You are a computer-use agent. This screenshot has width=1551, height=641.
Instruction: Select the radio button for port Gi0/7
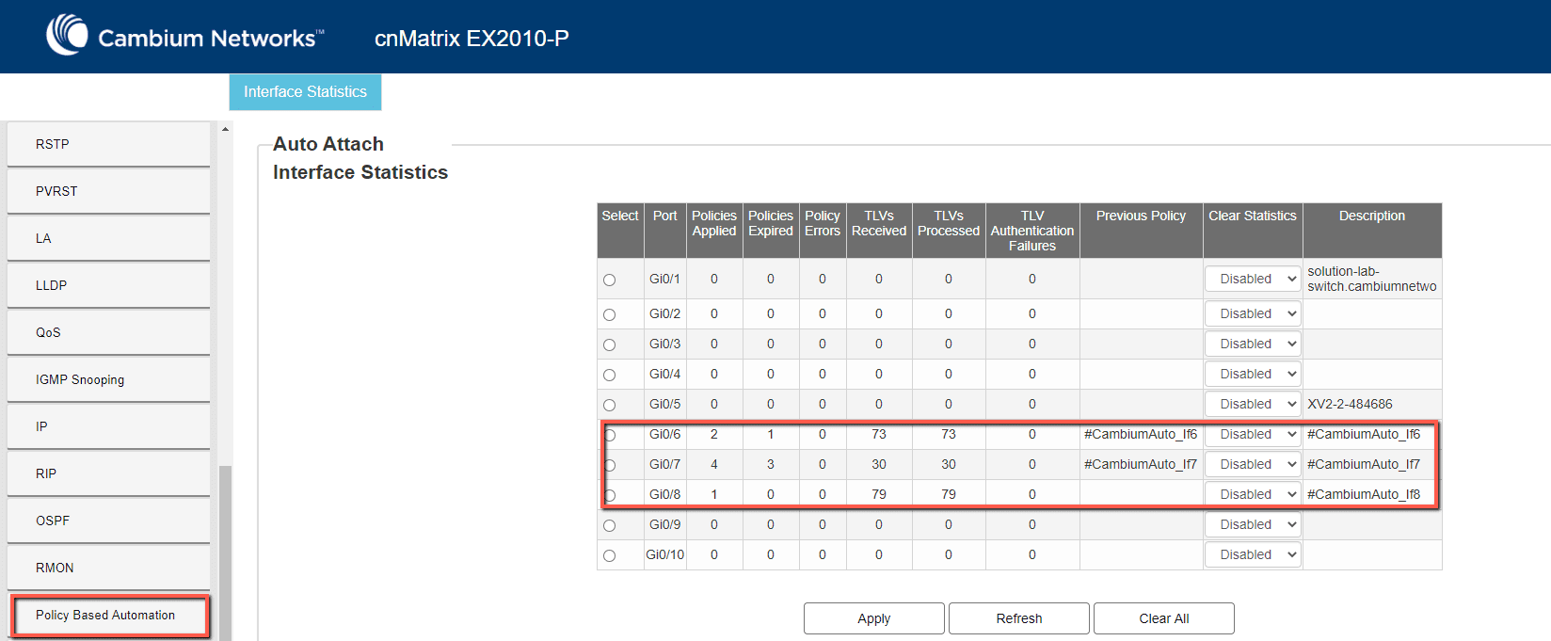click(610, 465)
